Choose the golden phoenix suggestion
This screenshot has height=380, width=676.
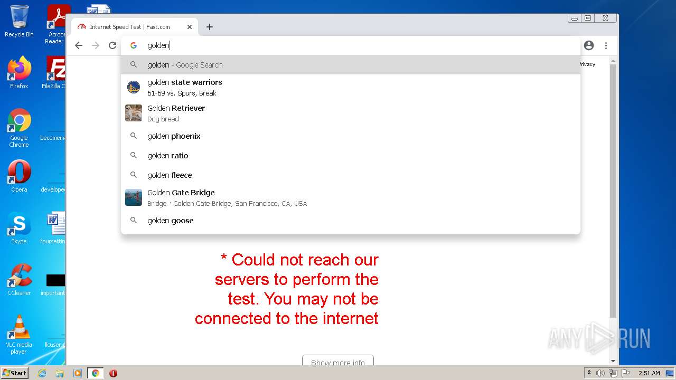tap(351, 136)
